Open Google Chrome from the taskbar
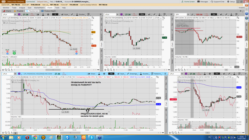249x140 pixels. point(35,137)
